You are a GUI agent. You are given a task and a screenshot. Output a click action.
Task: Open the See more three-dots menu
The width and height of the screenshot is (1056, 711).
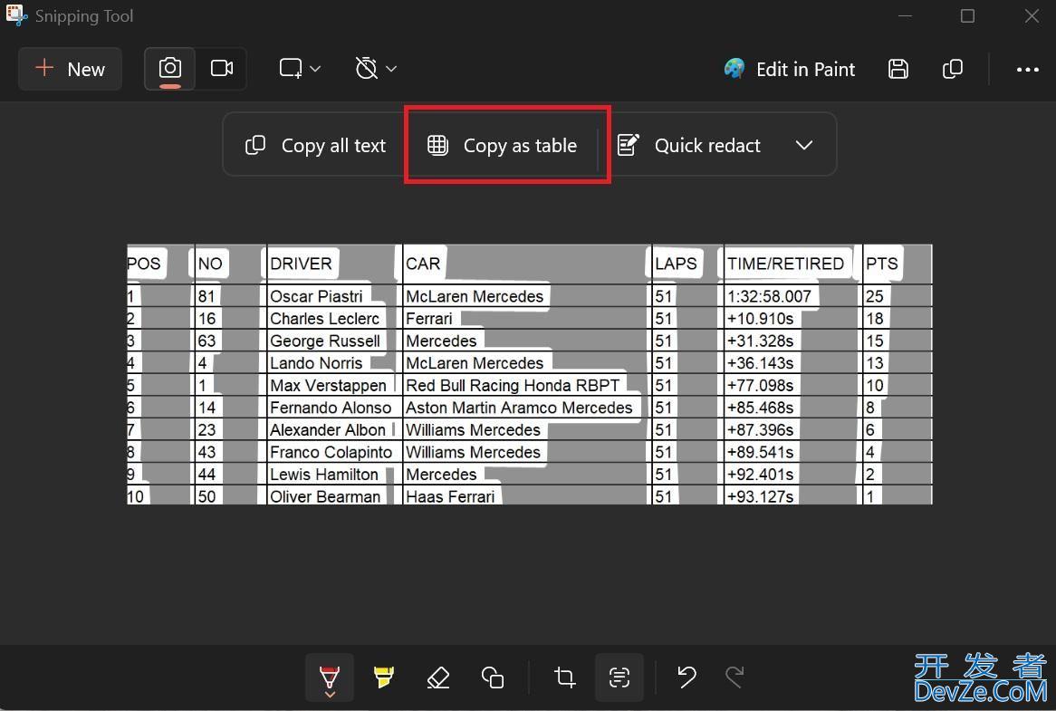pyautogui.click(x=1027, y=70)
